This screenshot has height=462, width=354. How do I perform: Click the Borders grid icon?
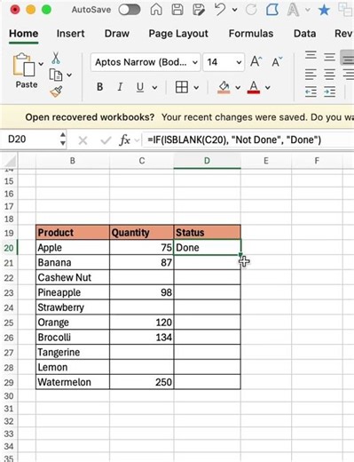pos(182,87)
